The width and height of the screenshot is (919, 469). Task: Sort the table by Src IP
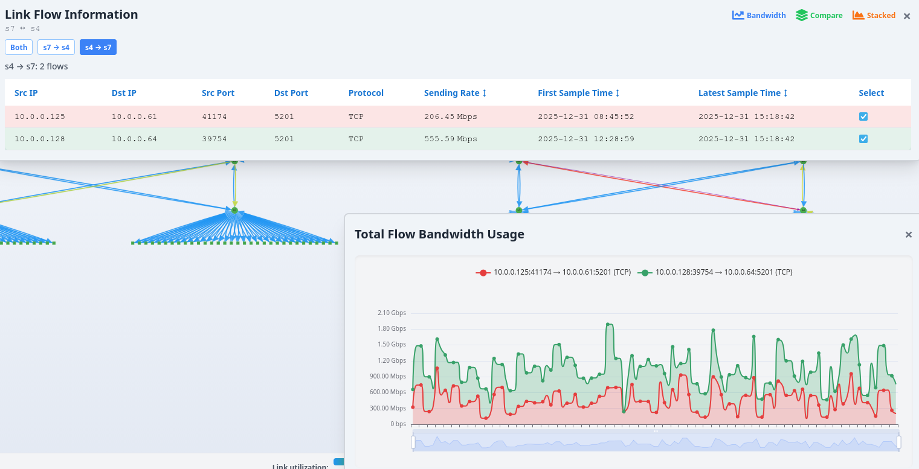click(26, 93)
